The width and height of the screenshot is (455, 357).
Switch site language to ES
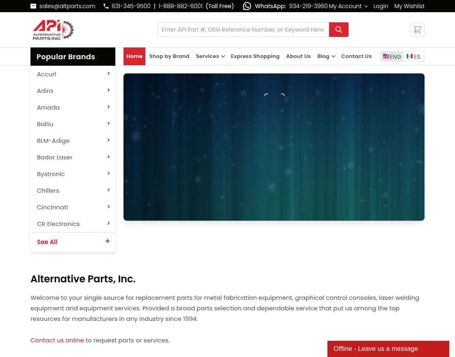click(x=414, y=56)
